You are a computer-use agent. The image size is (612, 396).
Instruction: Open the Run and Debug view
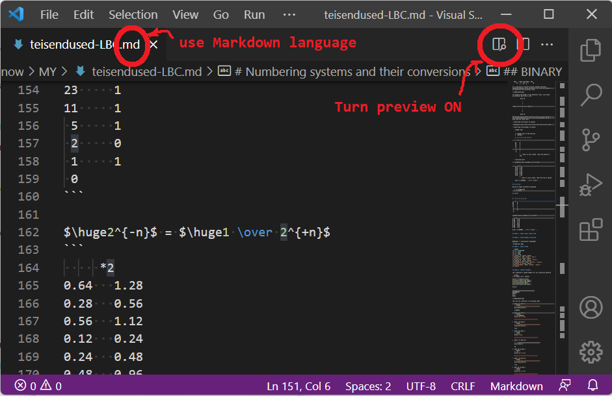click(x=591, y=185)
